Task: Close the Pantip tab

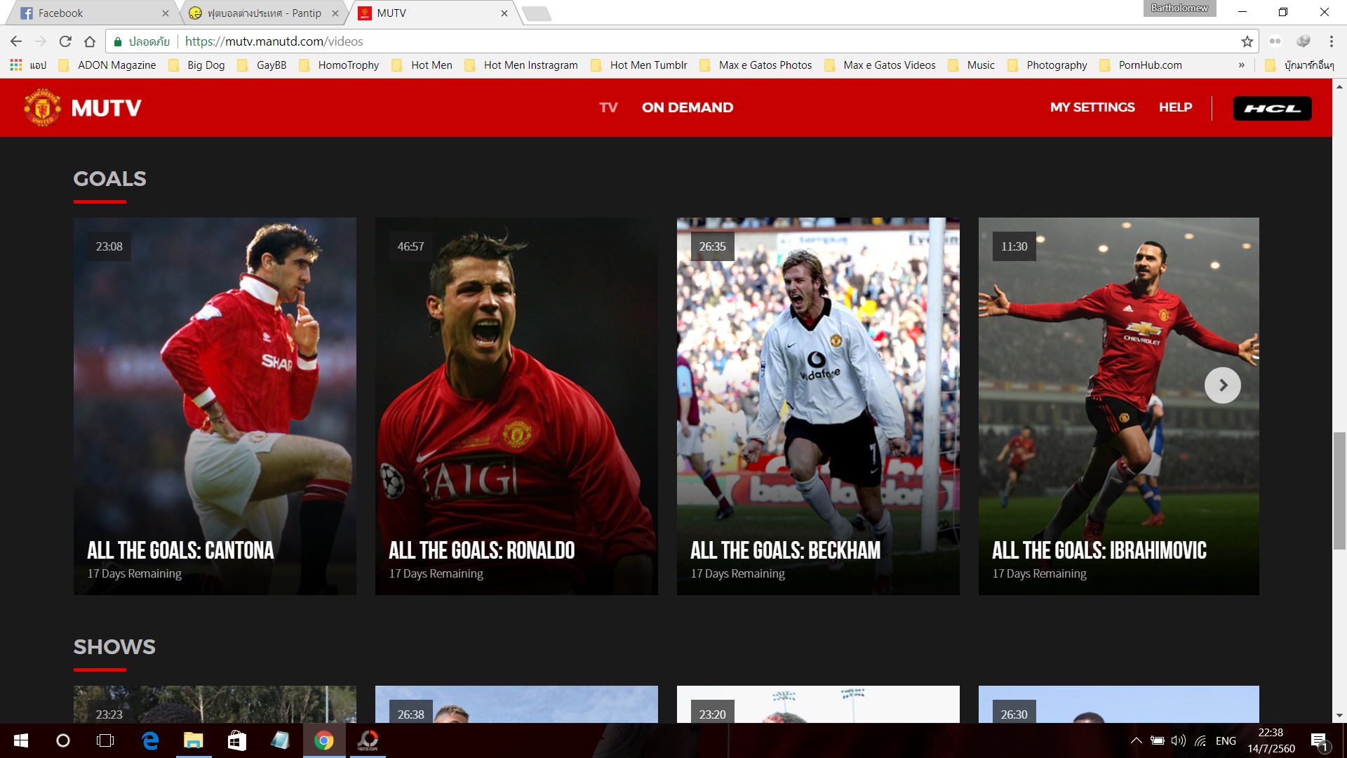Action: 335,13
